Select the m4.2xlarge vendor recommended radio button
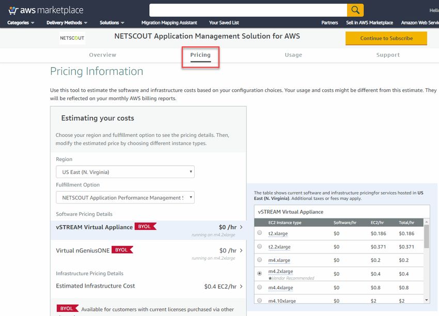Image resolution: width=439 pixels, height=316 pixels. [260, 274]
